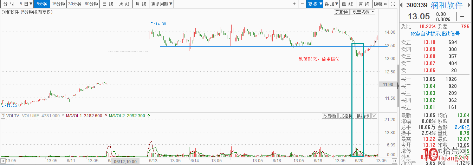Viewport: 473px width, 165px height.
Task: Click the 最高 13.22 value
Action: [429, 139]
